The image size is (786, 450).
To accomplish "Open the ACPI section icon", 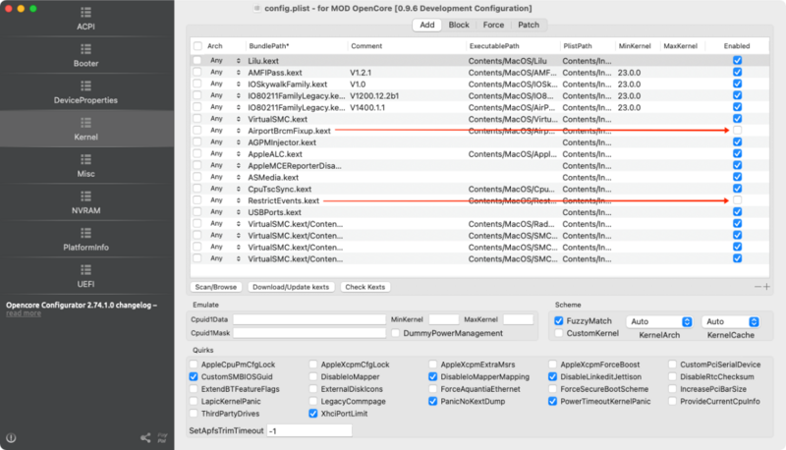I will [85, 13].
